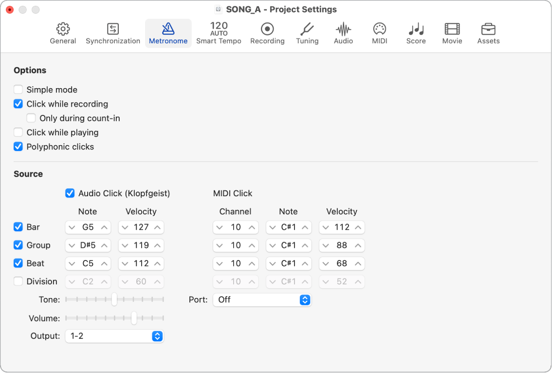Select the Smart Tempo settings icon

click(219, 33)
